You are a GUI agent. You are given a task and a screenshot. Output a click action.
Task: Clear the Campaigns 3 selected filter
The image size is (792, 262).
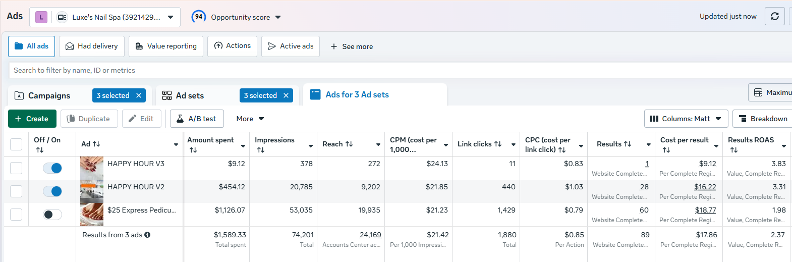(139, 95)
